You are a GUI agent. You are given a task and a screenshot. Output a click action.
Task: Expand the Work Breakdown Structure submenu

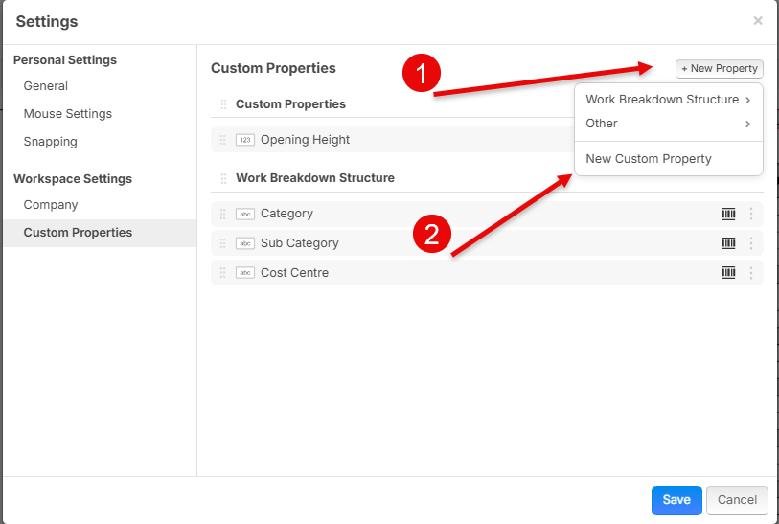point(668,100)
